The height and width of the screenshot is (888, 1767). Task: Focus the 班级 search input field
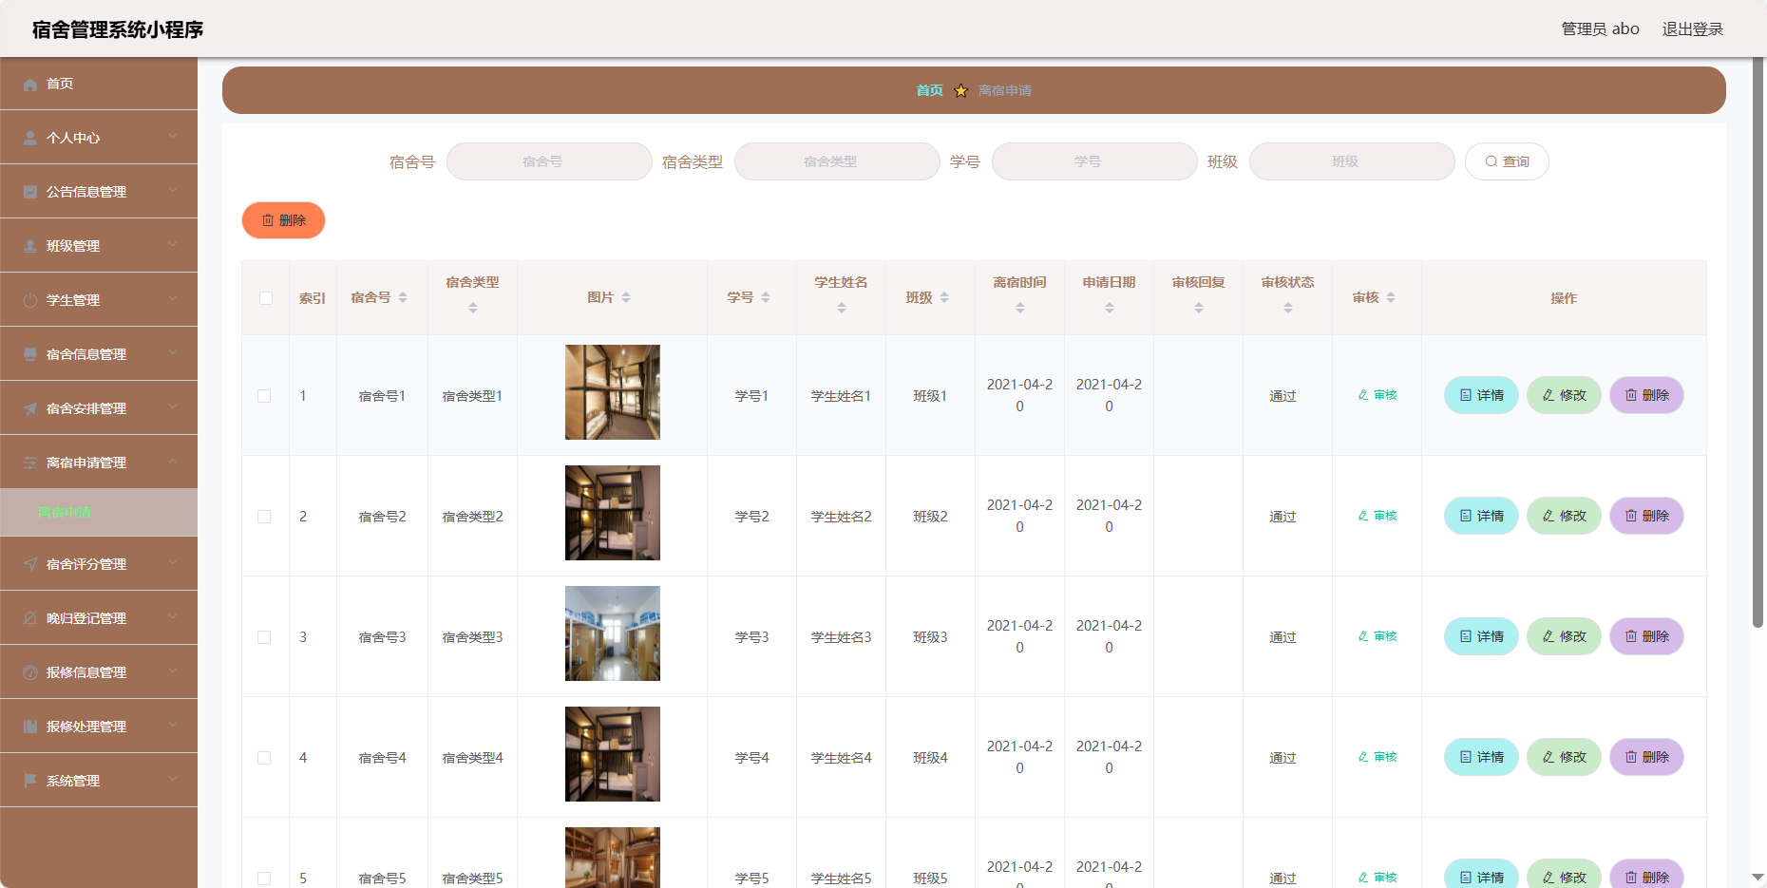pos(1352,161)
